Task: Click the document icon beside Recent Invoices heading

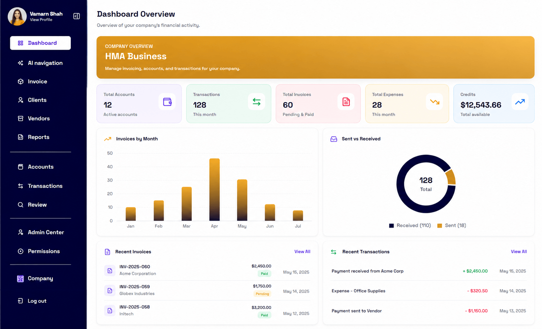Action: coord(107,252)
